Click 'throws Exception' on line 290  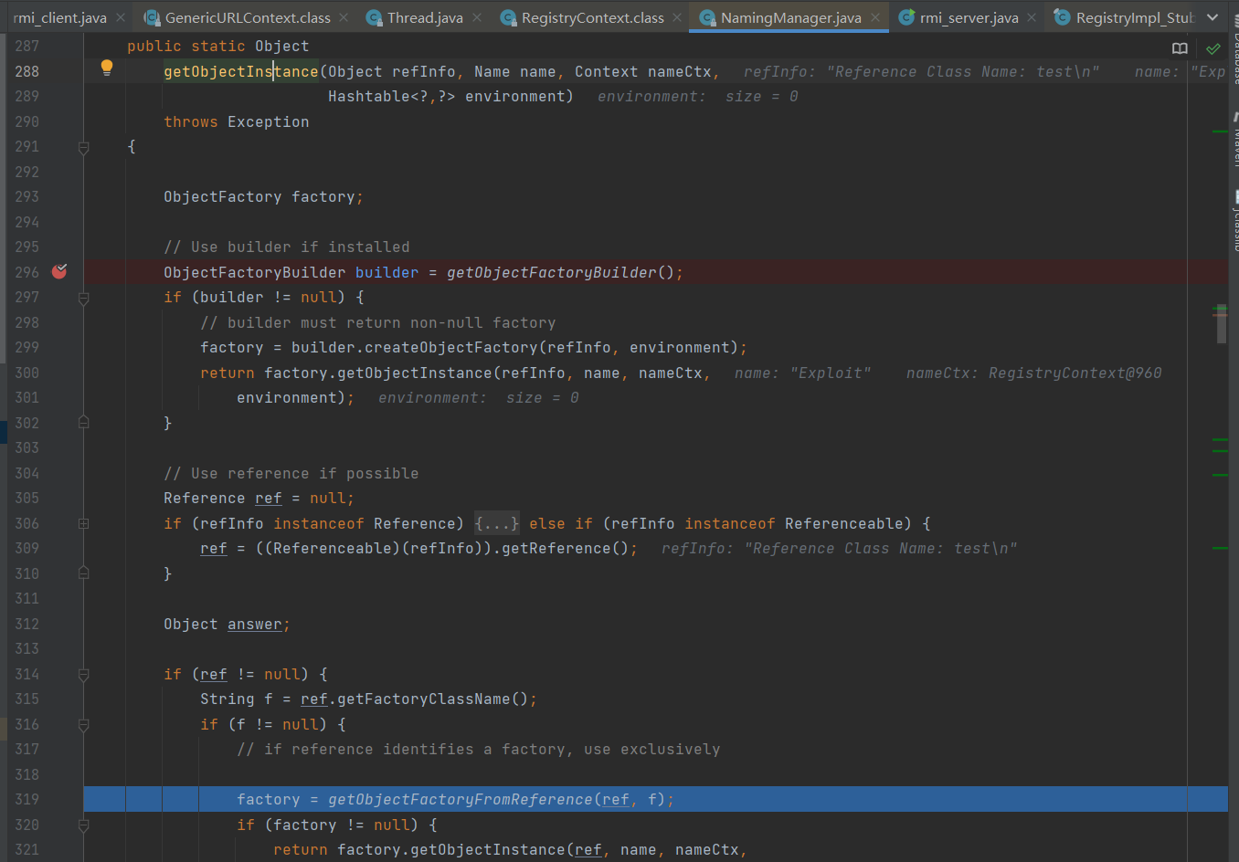click(x=237, y=121)
